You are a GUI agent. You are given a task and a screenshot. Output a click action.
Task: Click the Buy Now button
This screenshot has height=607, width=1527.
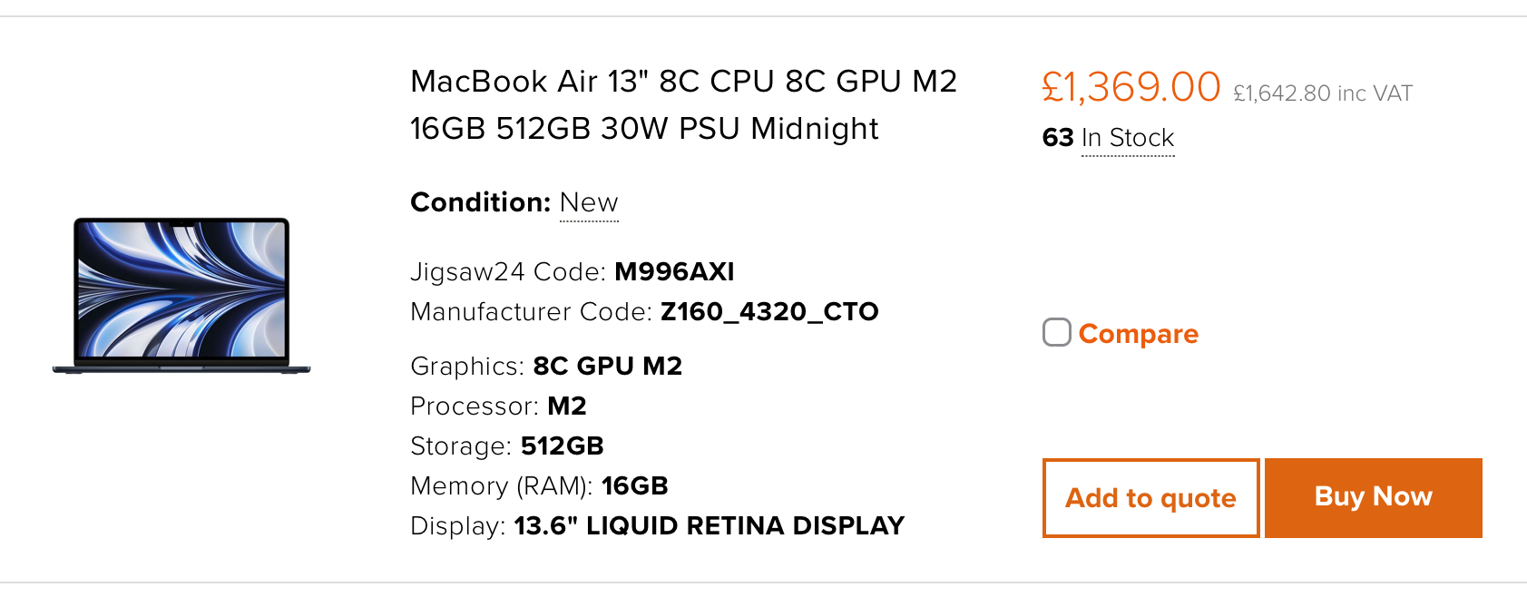1373,497
